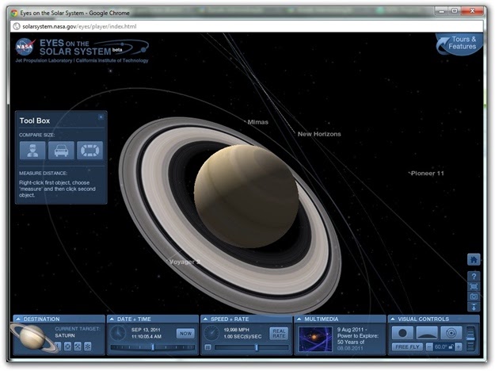Close the Tool Box panel
Screen dimensions: 495x371
[x=101, y=117]
